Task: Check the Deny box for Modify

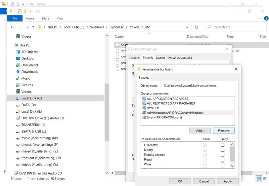Action: (x=222, y=150)
